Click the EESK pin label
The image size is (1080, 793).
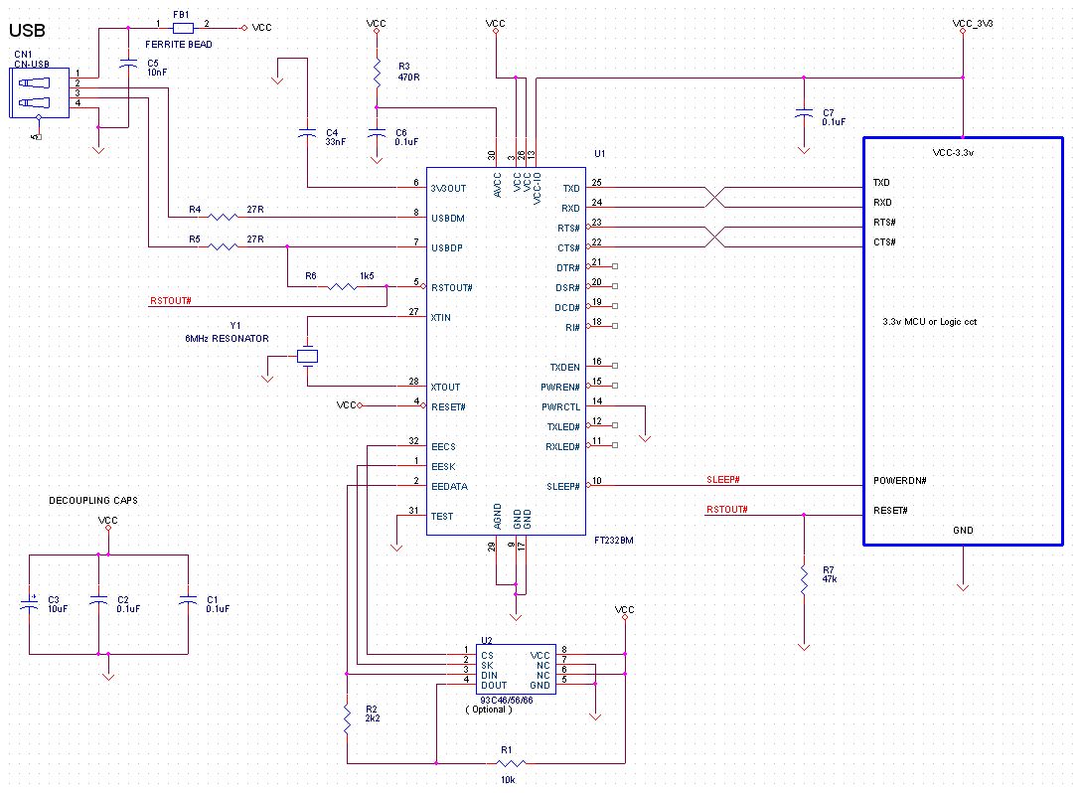pos(443,466)
